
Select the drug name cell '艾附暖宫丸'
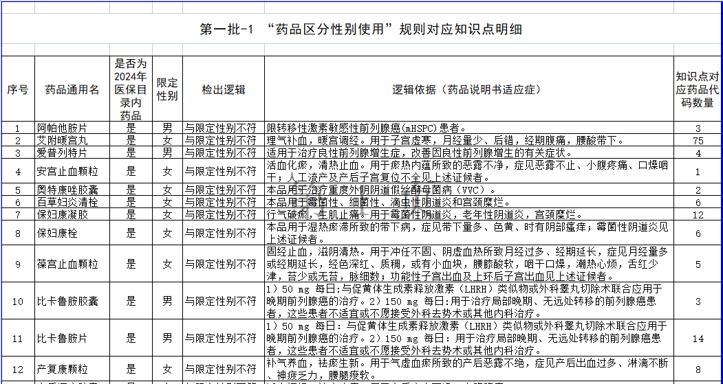(x=72, y=140)
